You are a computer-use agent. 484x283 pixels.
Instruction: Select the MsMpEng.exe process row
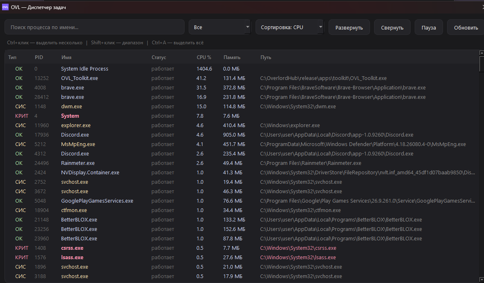[242, 144]
